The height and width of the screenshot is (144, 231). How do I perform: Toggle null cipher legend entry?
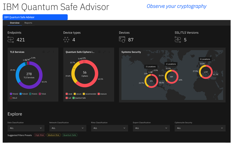coord(68,98)
